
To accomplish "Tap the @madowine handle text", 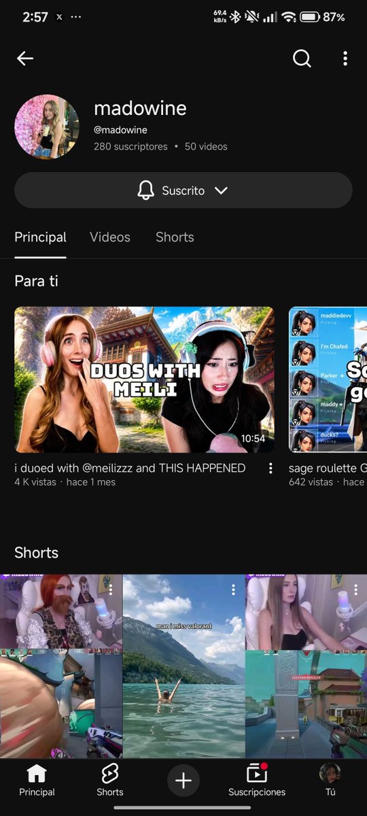I will [x=120, y=130].
